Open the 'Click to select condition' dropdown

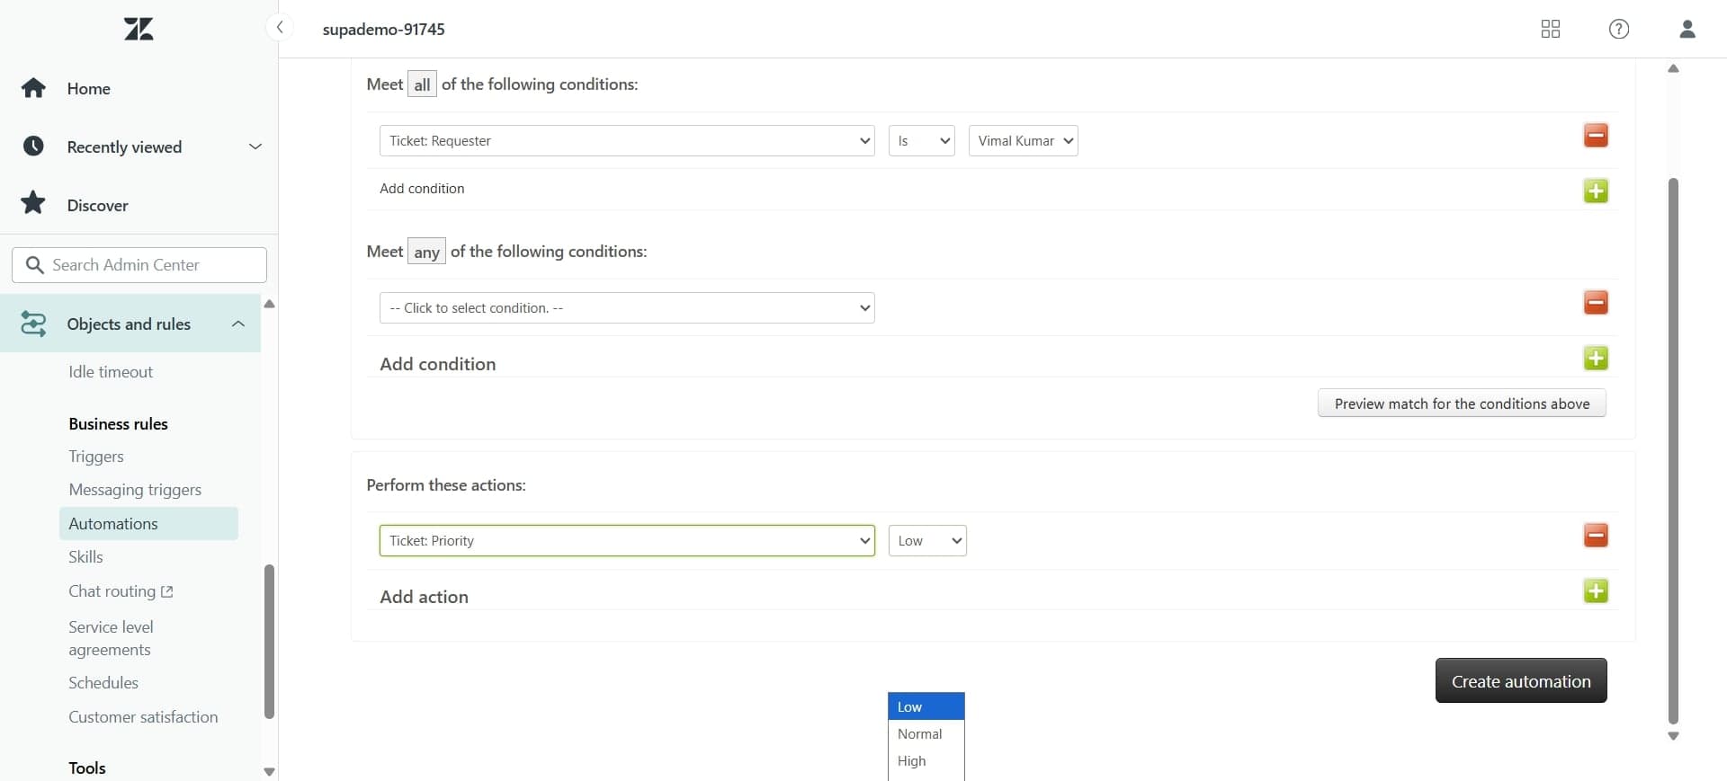(x=627, y=308)
